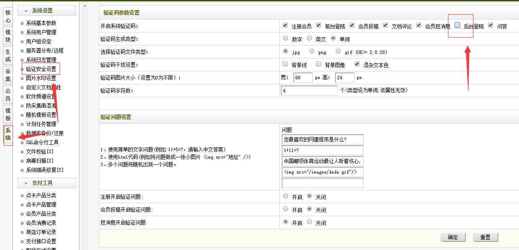The image size is (519, 250).
Task: Open SQL命令行工具 in the sidebar
Action: click(42, 142)
